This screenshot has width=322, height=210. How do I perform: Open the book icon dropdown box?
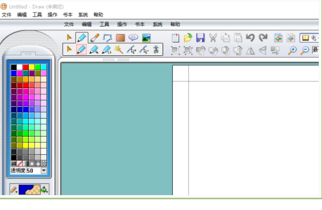pos(310,38)
